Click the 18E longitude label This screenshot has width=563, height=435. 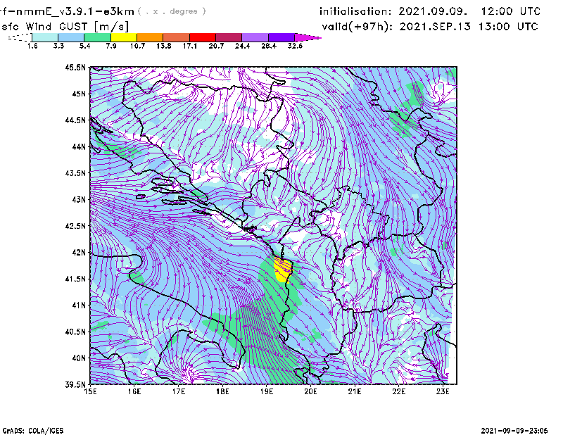click(222, 391)
